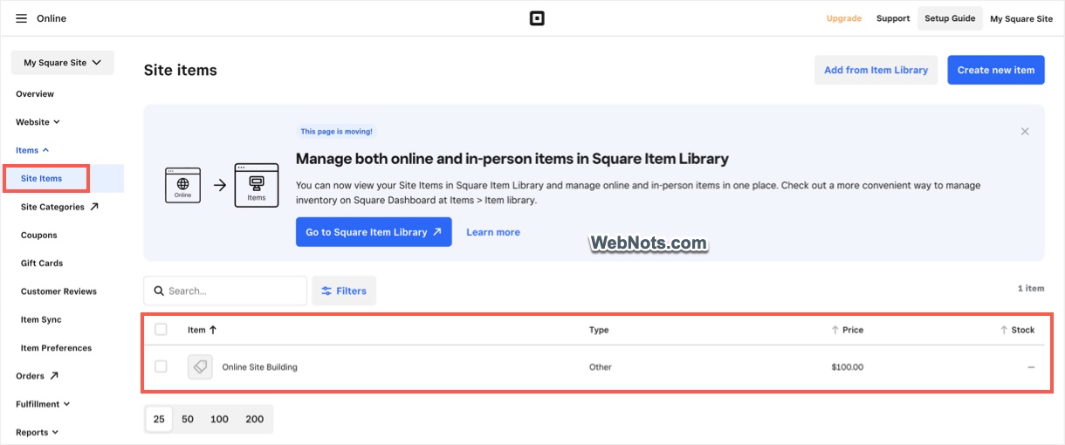Click the $100.00 price cell
Screen dimensions: 1065x445
[847, 367]
